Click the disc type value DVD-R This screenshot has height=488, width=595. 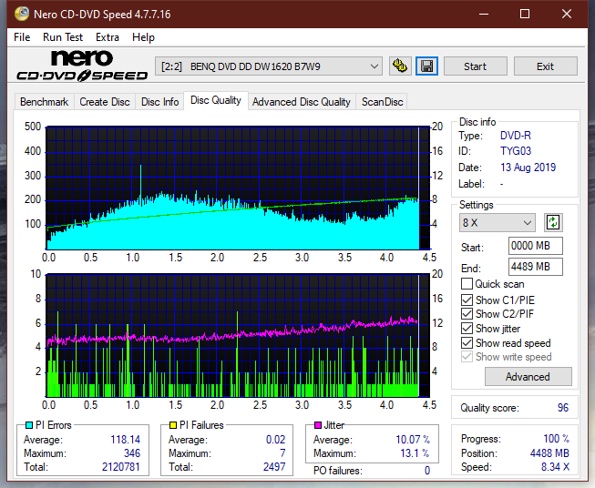pos(516,136)
